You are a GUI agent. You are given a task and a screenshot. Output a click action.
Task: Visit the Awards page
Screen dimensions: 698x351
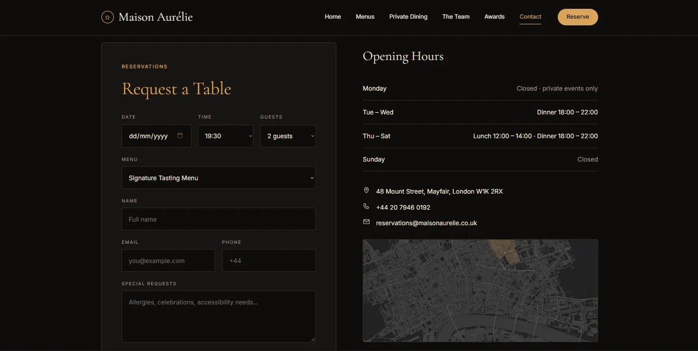click(494, 17)
